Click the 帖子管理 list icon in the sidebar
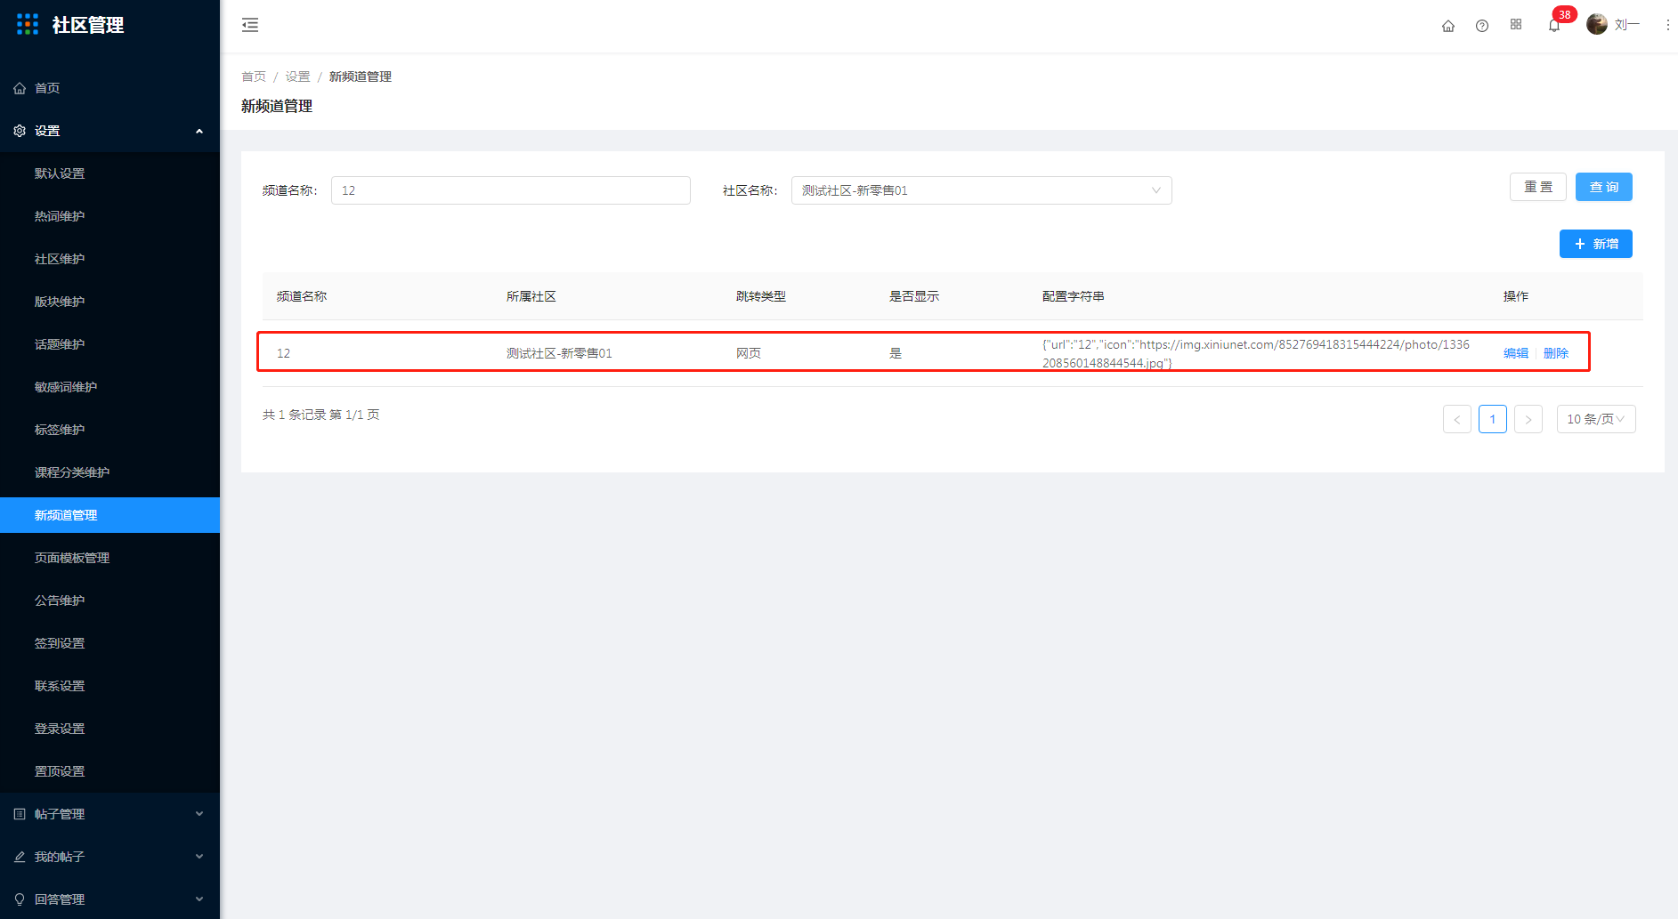 point(20,814)
